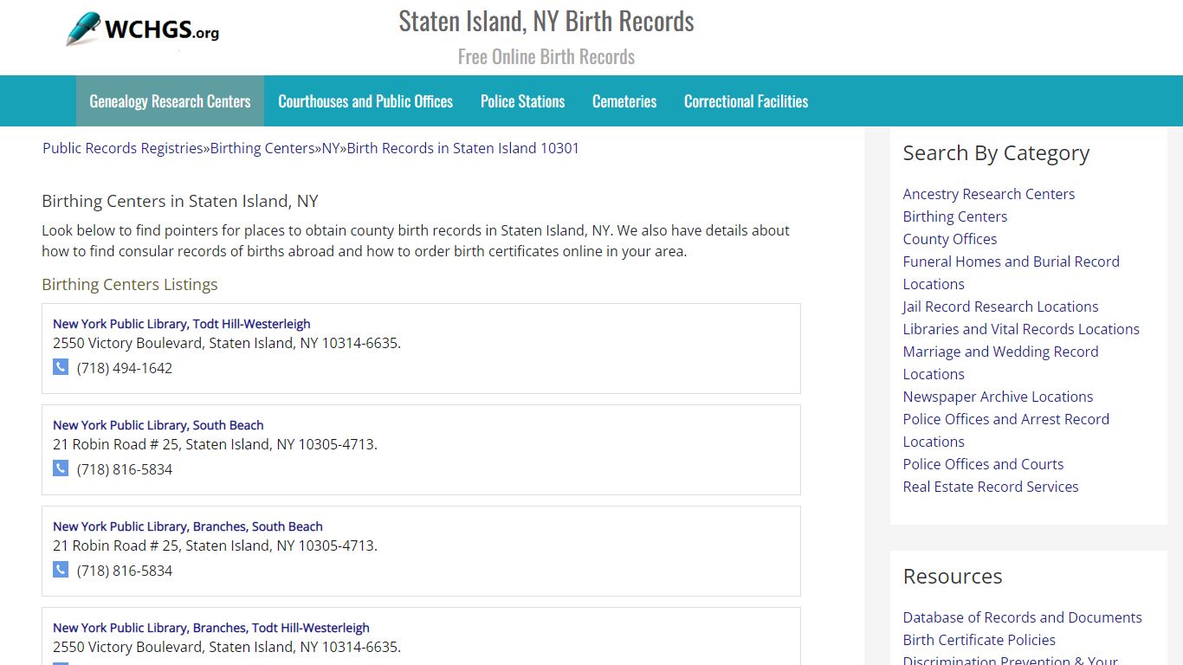Open Library, Branches, Todt Hill-Westerleigh listing
This screenshot has height=665, width=1183.
(x=210, y=628)
